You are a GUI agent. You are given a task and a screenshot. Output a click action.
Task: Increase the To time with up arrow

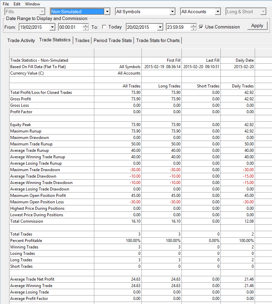point(193,25)
